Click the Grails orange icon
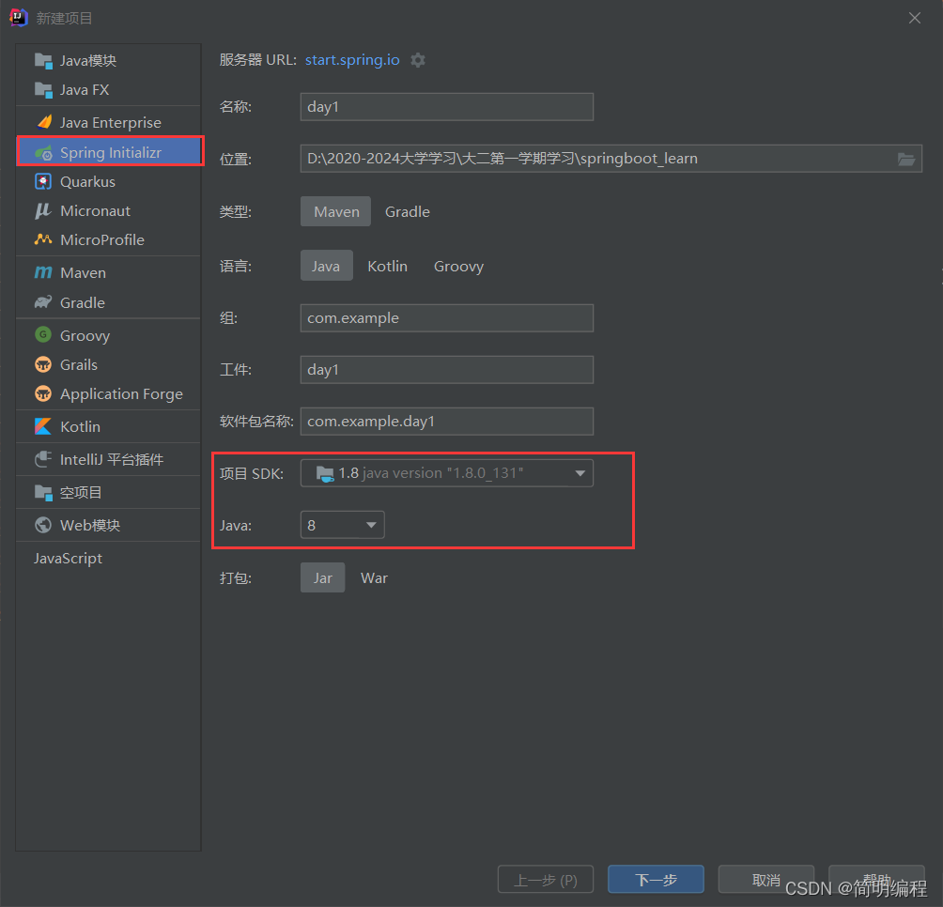 [x=43, y=364]
